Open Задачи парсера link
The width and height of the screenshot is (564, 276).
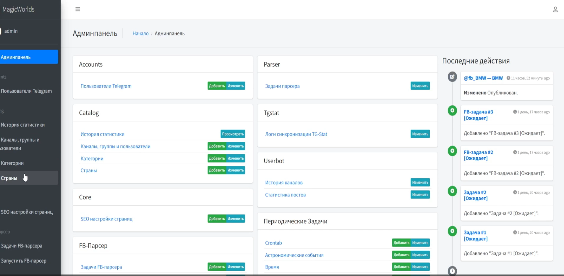click(282, 86)
